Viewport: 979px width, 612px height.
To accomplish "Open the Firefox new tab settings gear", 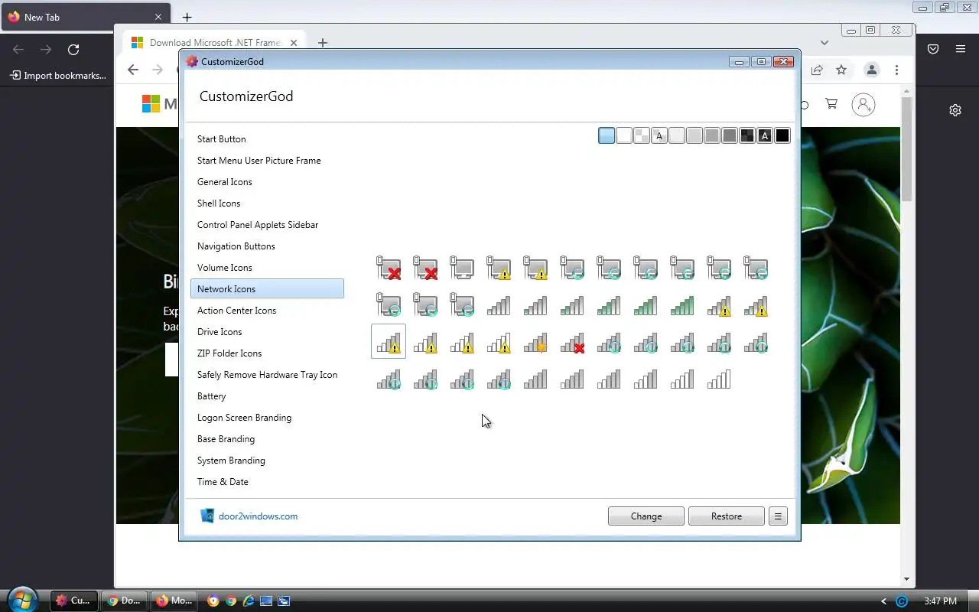I will pos(955,110).
